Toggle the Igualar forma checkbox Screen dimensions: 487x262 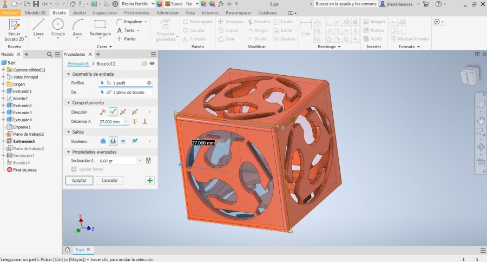(74, 169)
